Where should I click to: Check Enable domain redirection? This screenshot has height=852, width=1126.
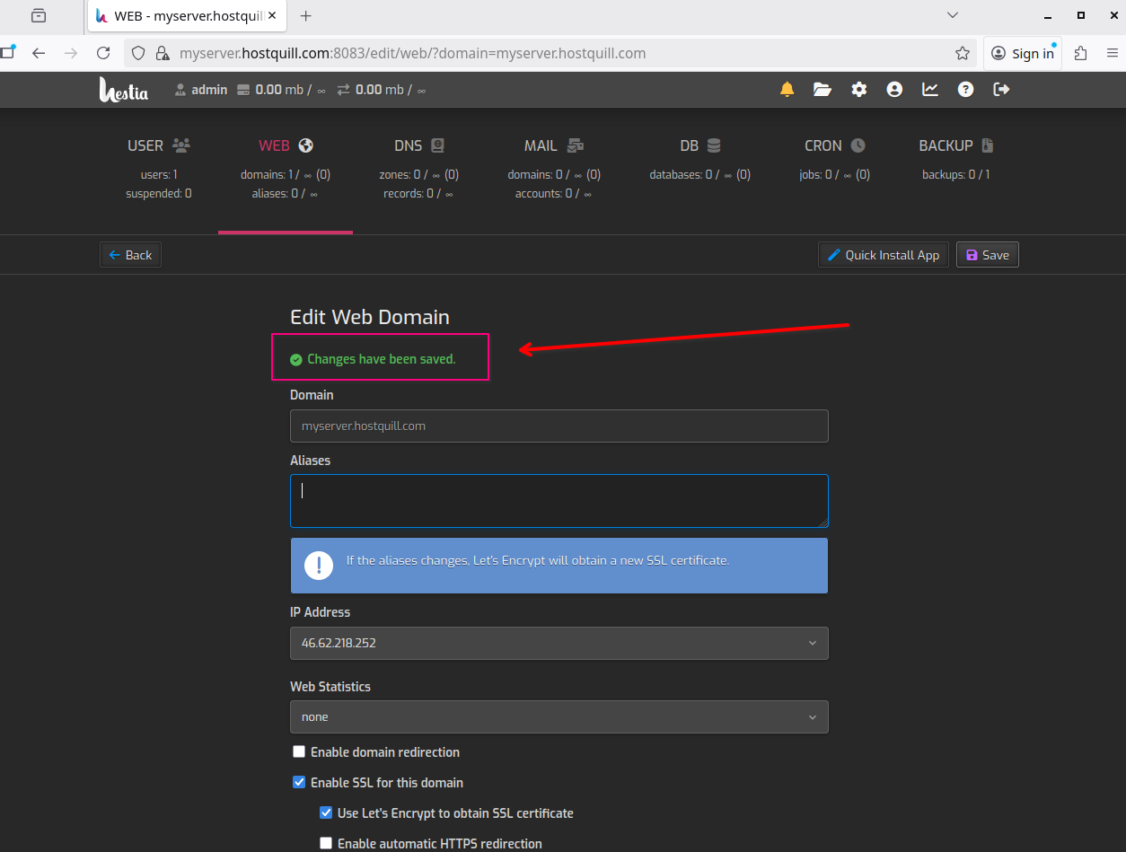click(300, 752)
